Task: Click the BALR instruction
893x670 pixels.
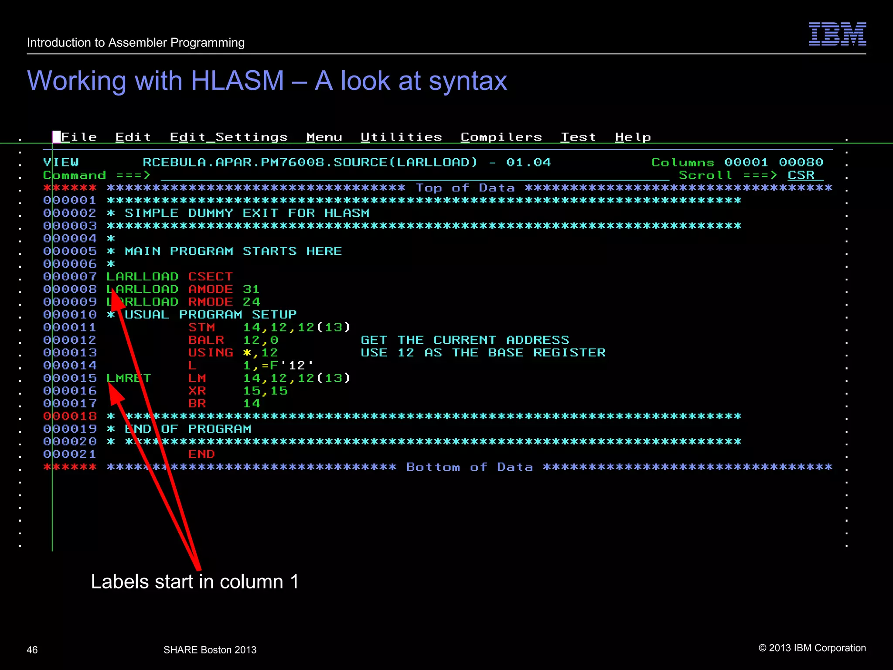Action: point(206,340)
